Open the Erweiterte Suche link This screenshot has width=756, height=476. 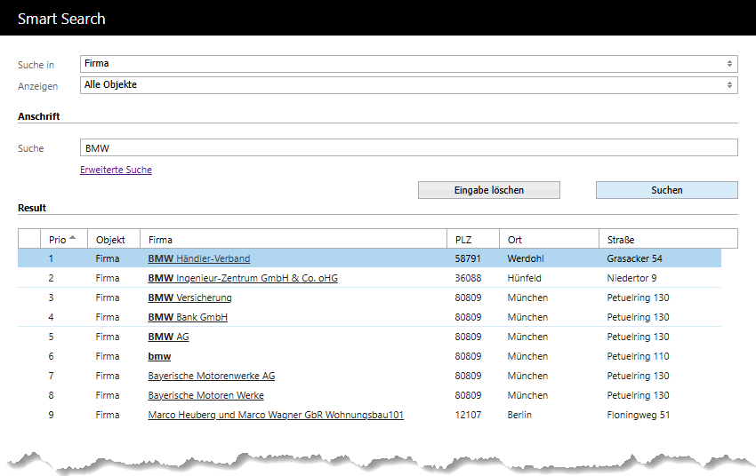pos(116,170)
